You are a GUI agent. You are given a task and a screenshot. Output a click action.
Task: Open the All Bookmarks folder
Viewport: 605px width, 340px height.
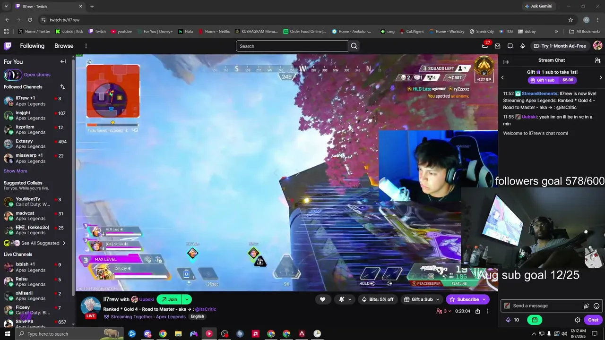pyautogui.click(x=585, y=32)
